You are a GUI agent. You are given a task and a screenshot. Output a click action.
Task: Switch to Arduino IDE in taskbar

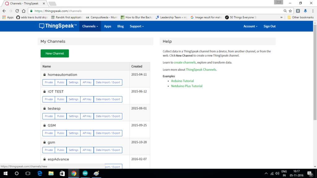[x=85, y=173]
